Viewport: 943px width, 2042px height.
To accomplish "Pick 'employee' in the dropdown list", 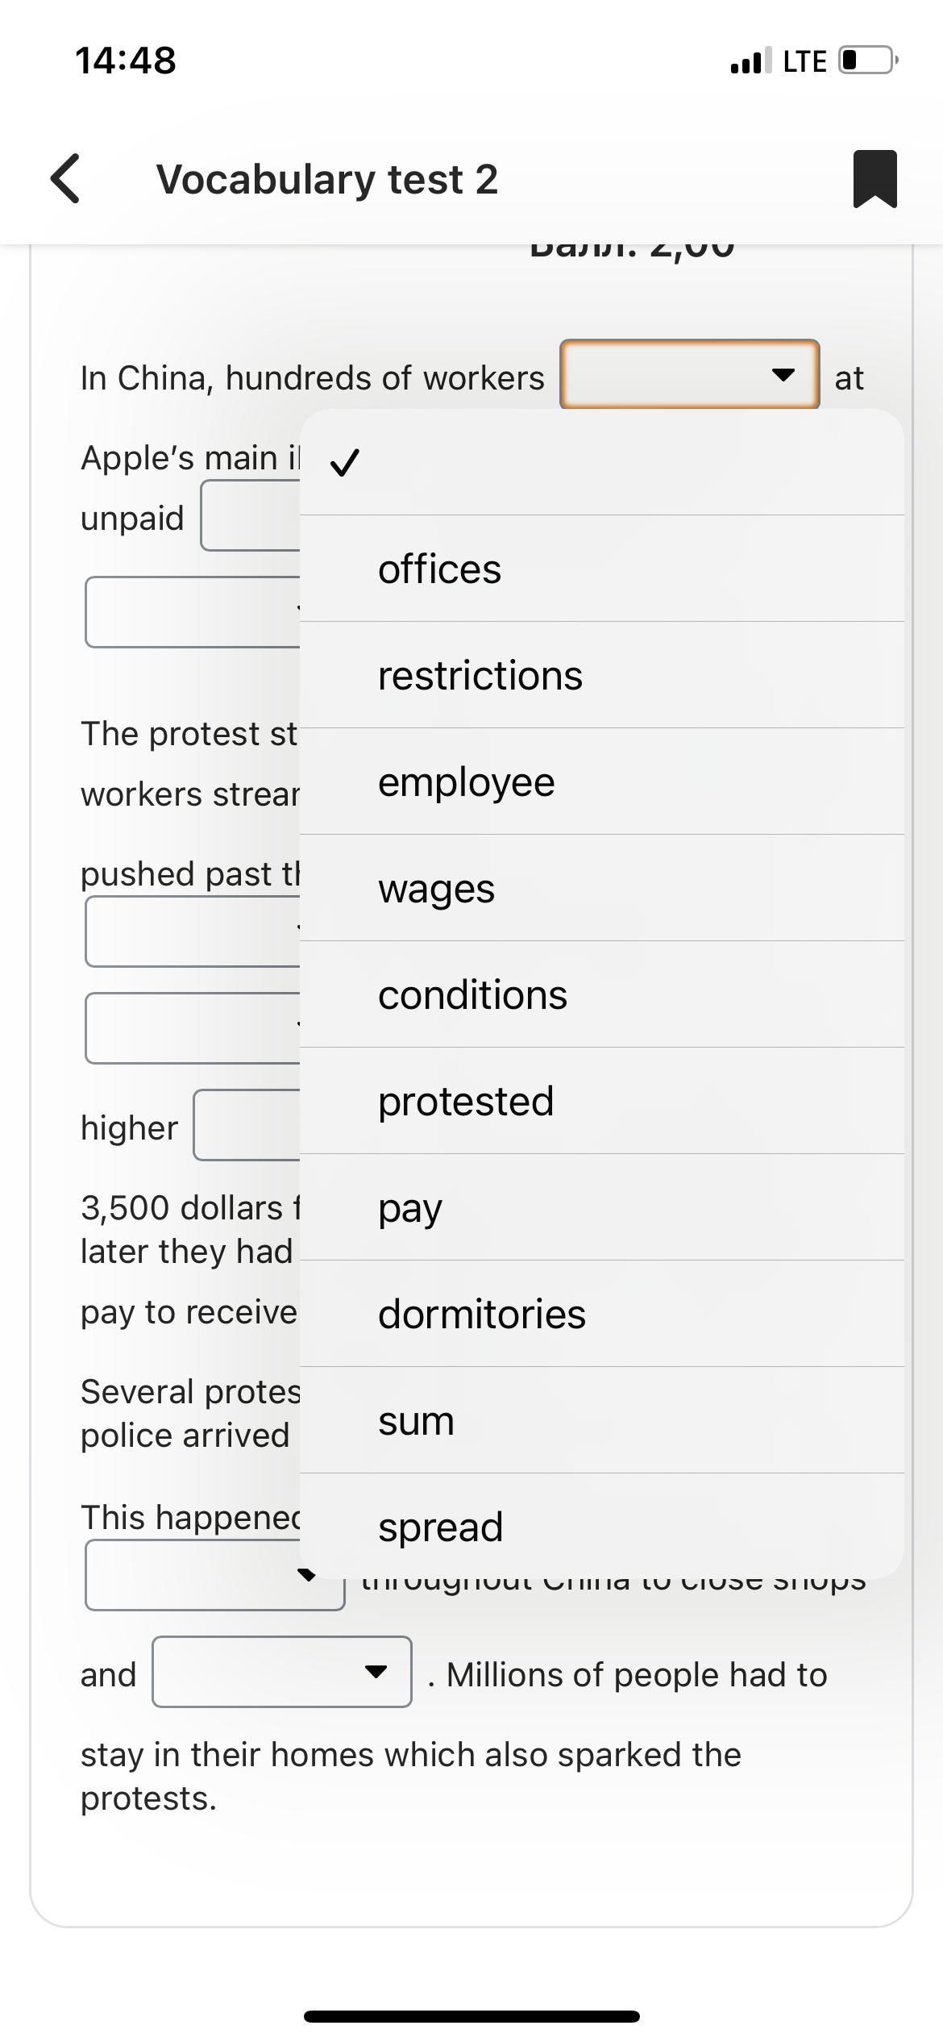I will tap(601, 781).
